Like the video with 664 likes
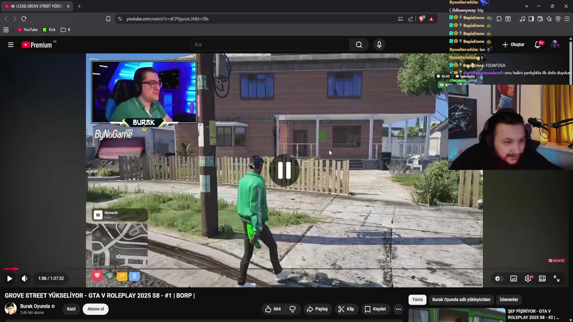 (273, 309)
